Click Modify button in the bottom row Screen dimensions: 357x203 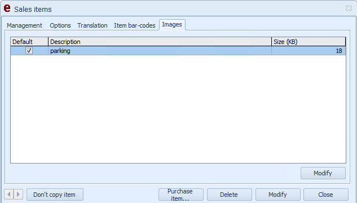(x=278, y=195)
